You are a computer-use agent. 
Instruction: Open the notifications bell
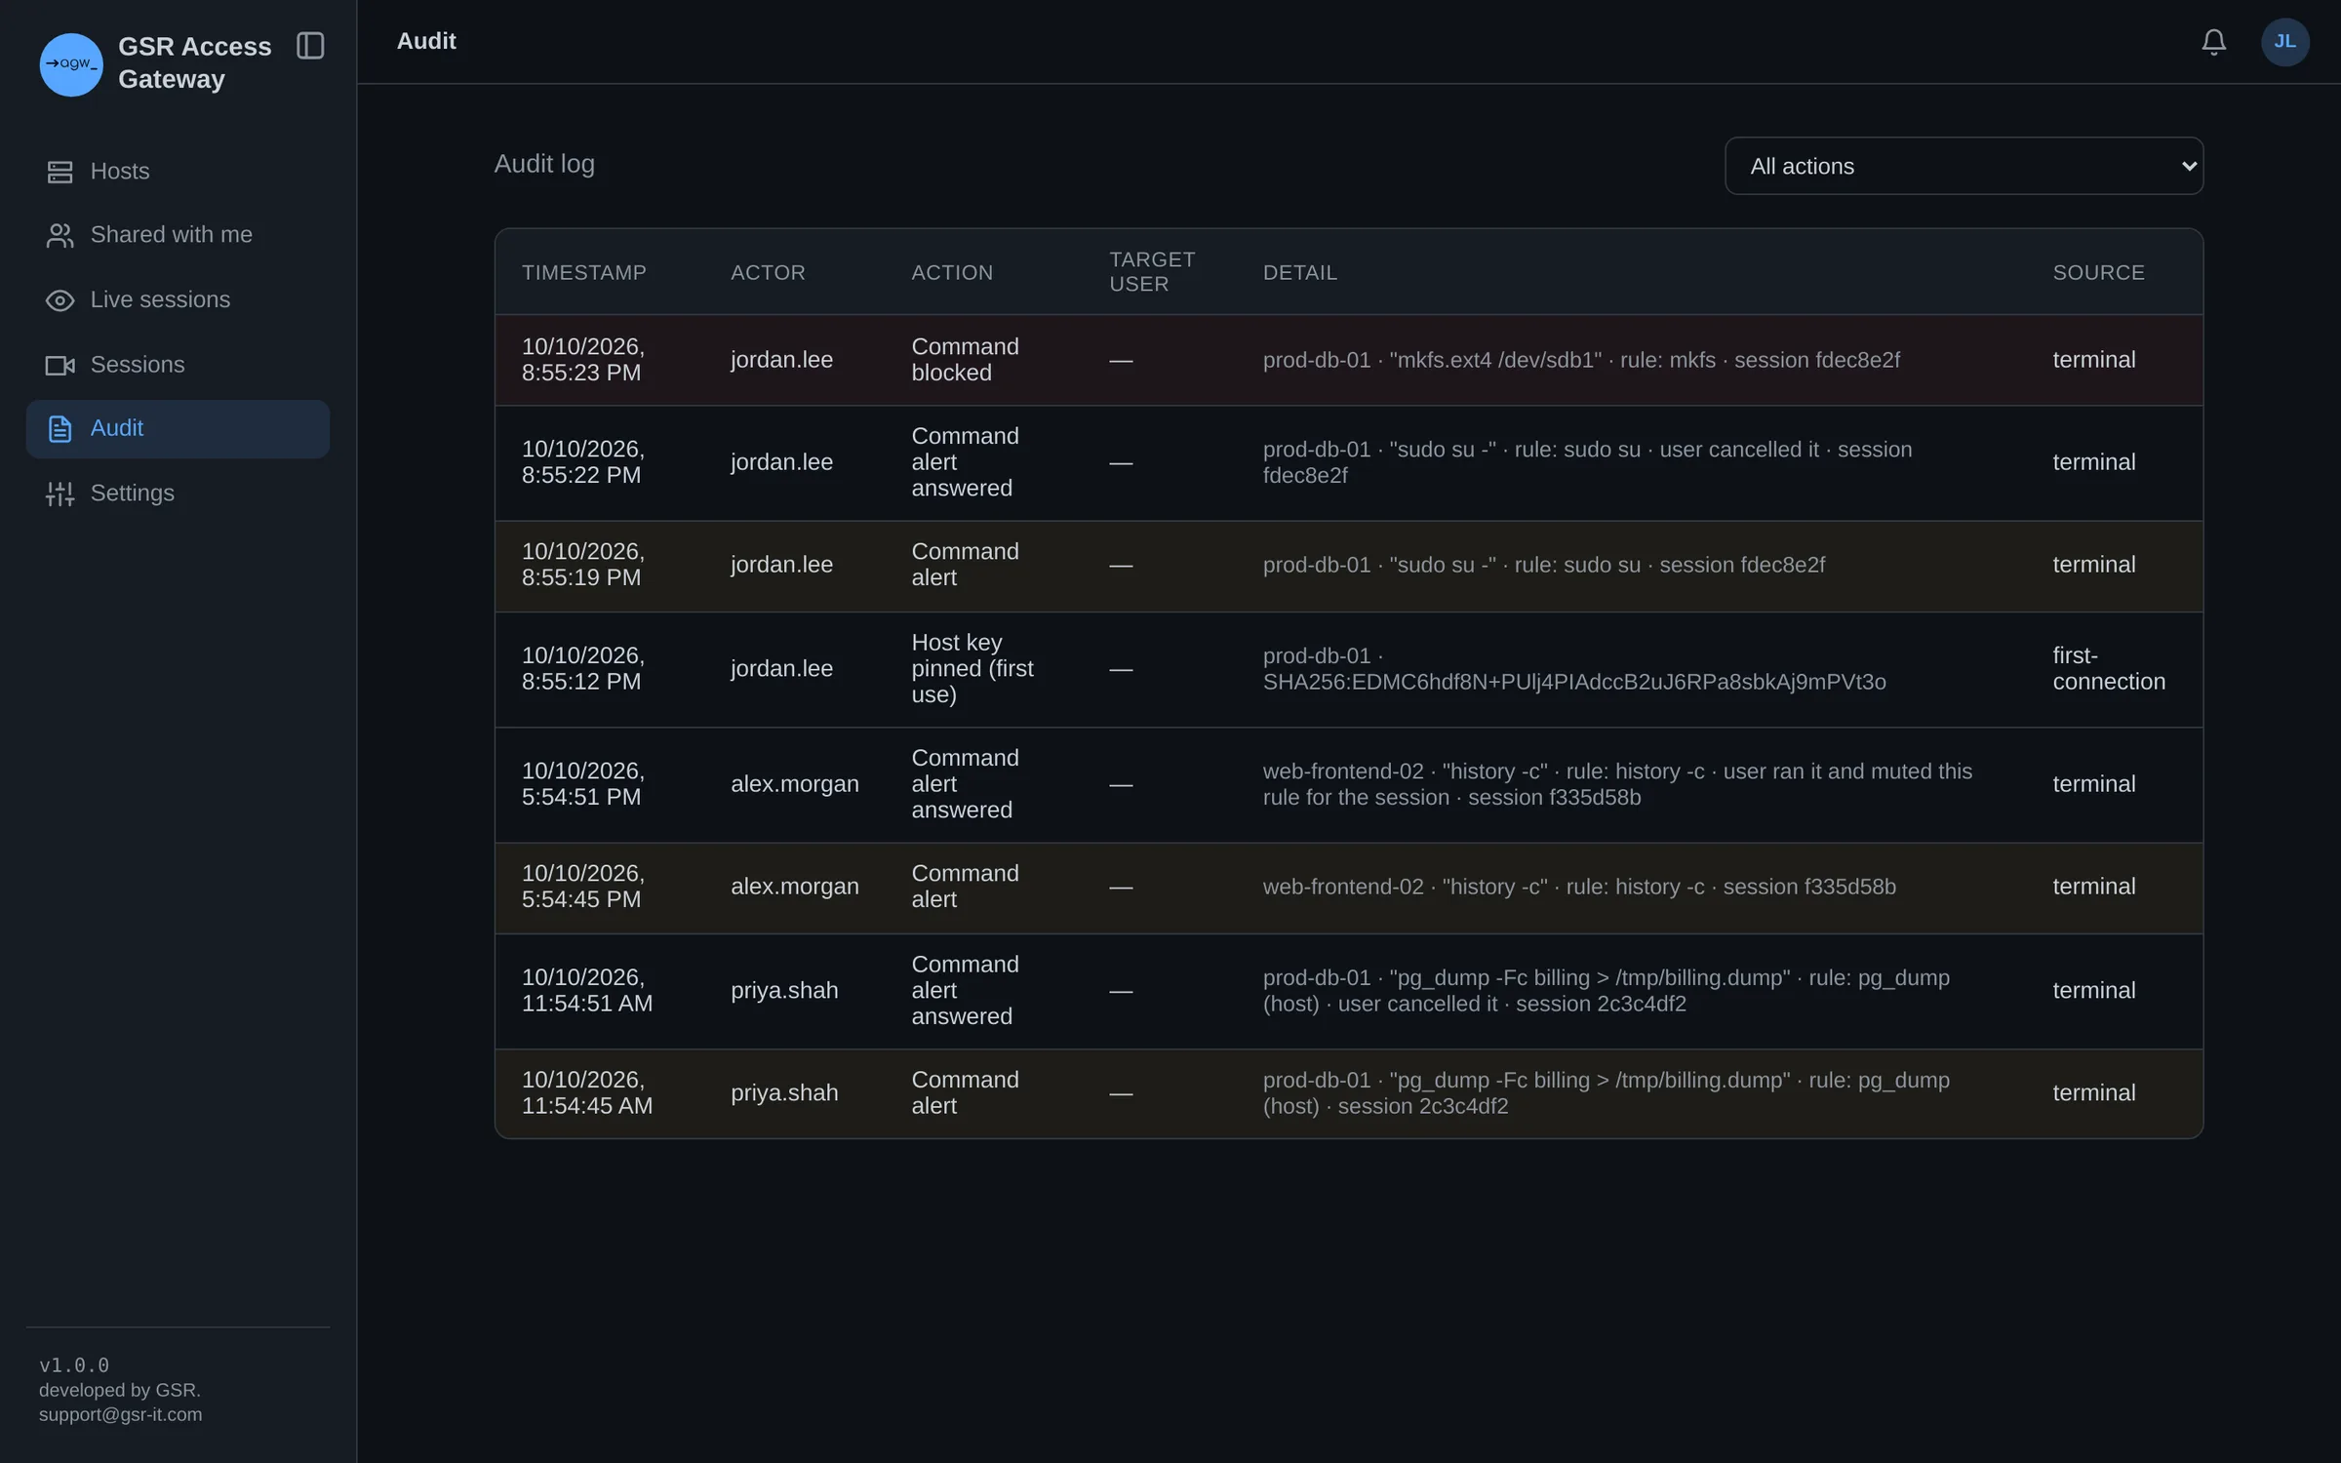2213,42
